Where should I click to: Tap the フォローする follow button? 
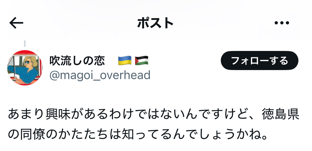point(259,61)
